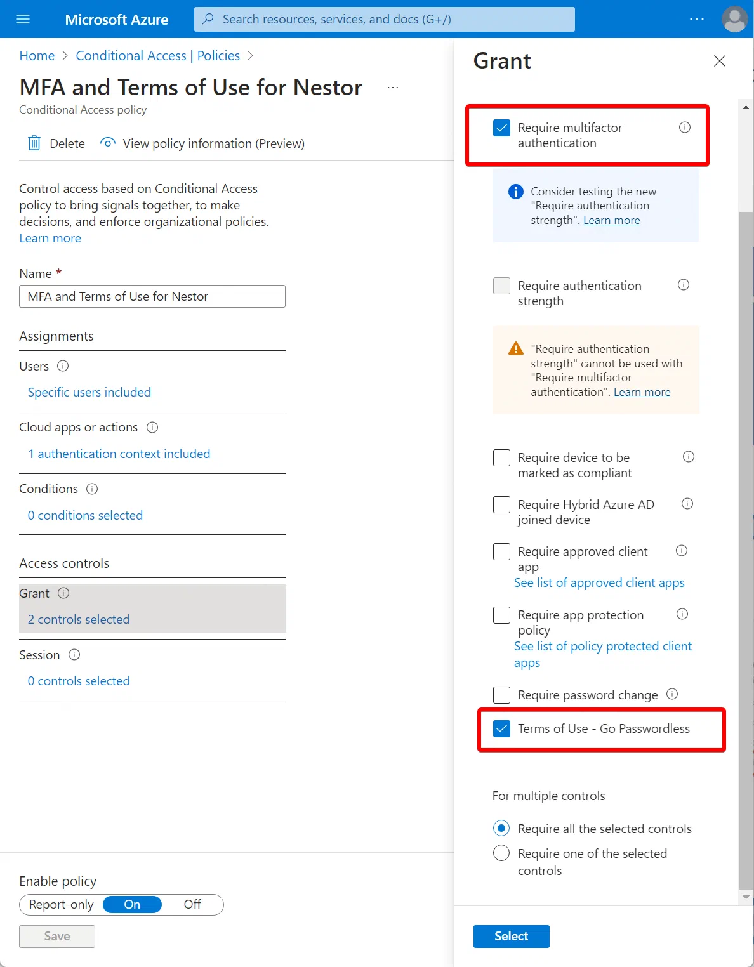Open the more options ellipsis beside policy title
This screenshot has width=754, height=967.
393,88
